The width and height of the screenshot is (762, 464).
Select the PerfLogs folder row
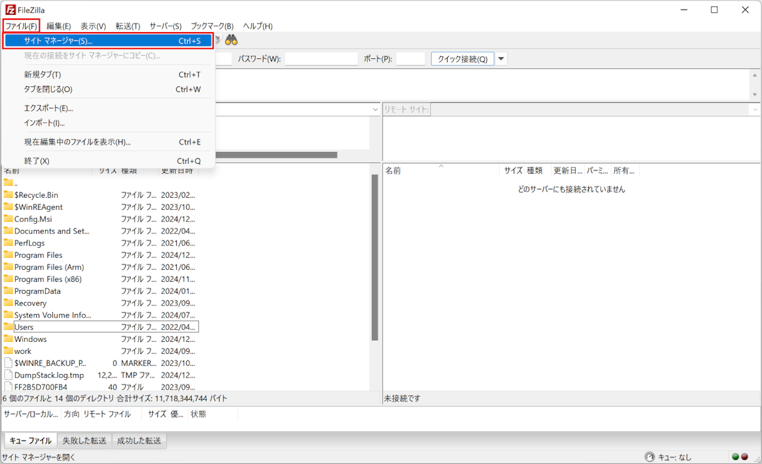(101, 243)
